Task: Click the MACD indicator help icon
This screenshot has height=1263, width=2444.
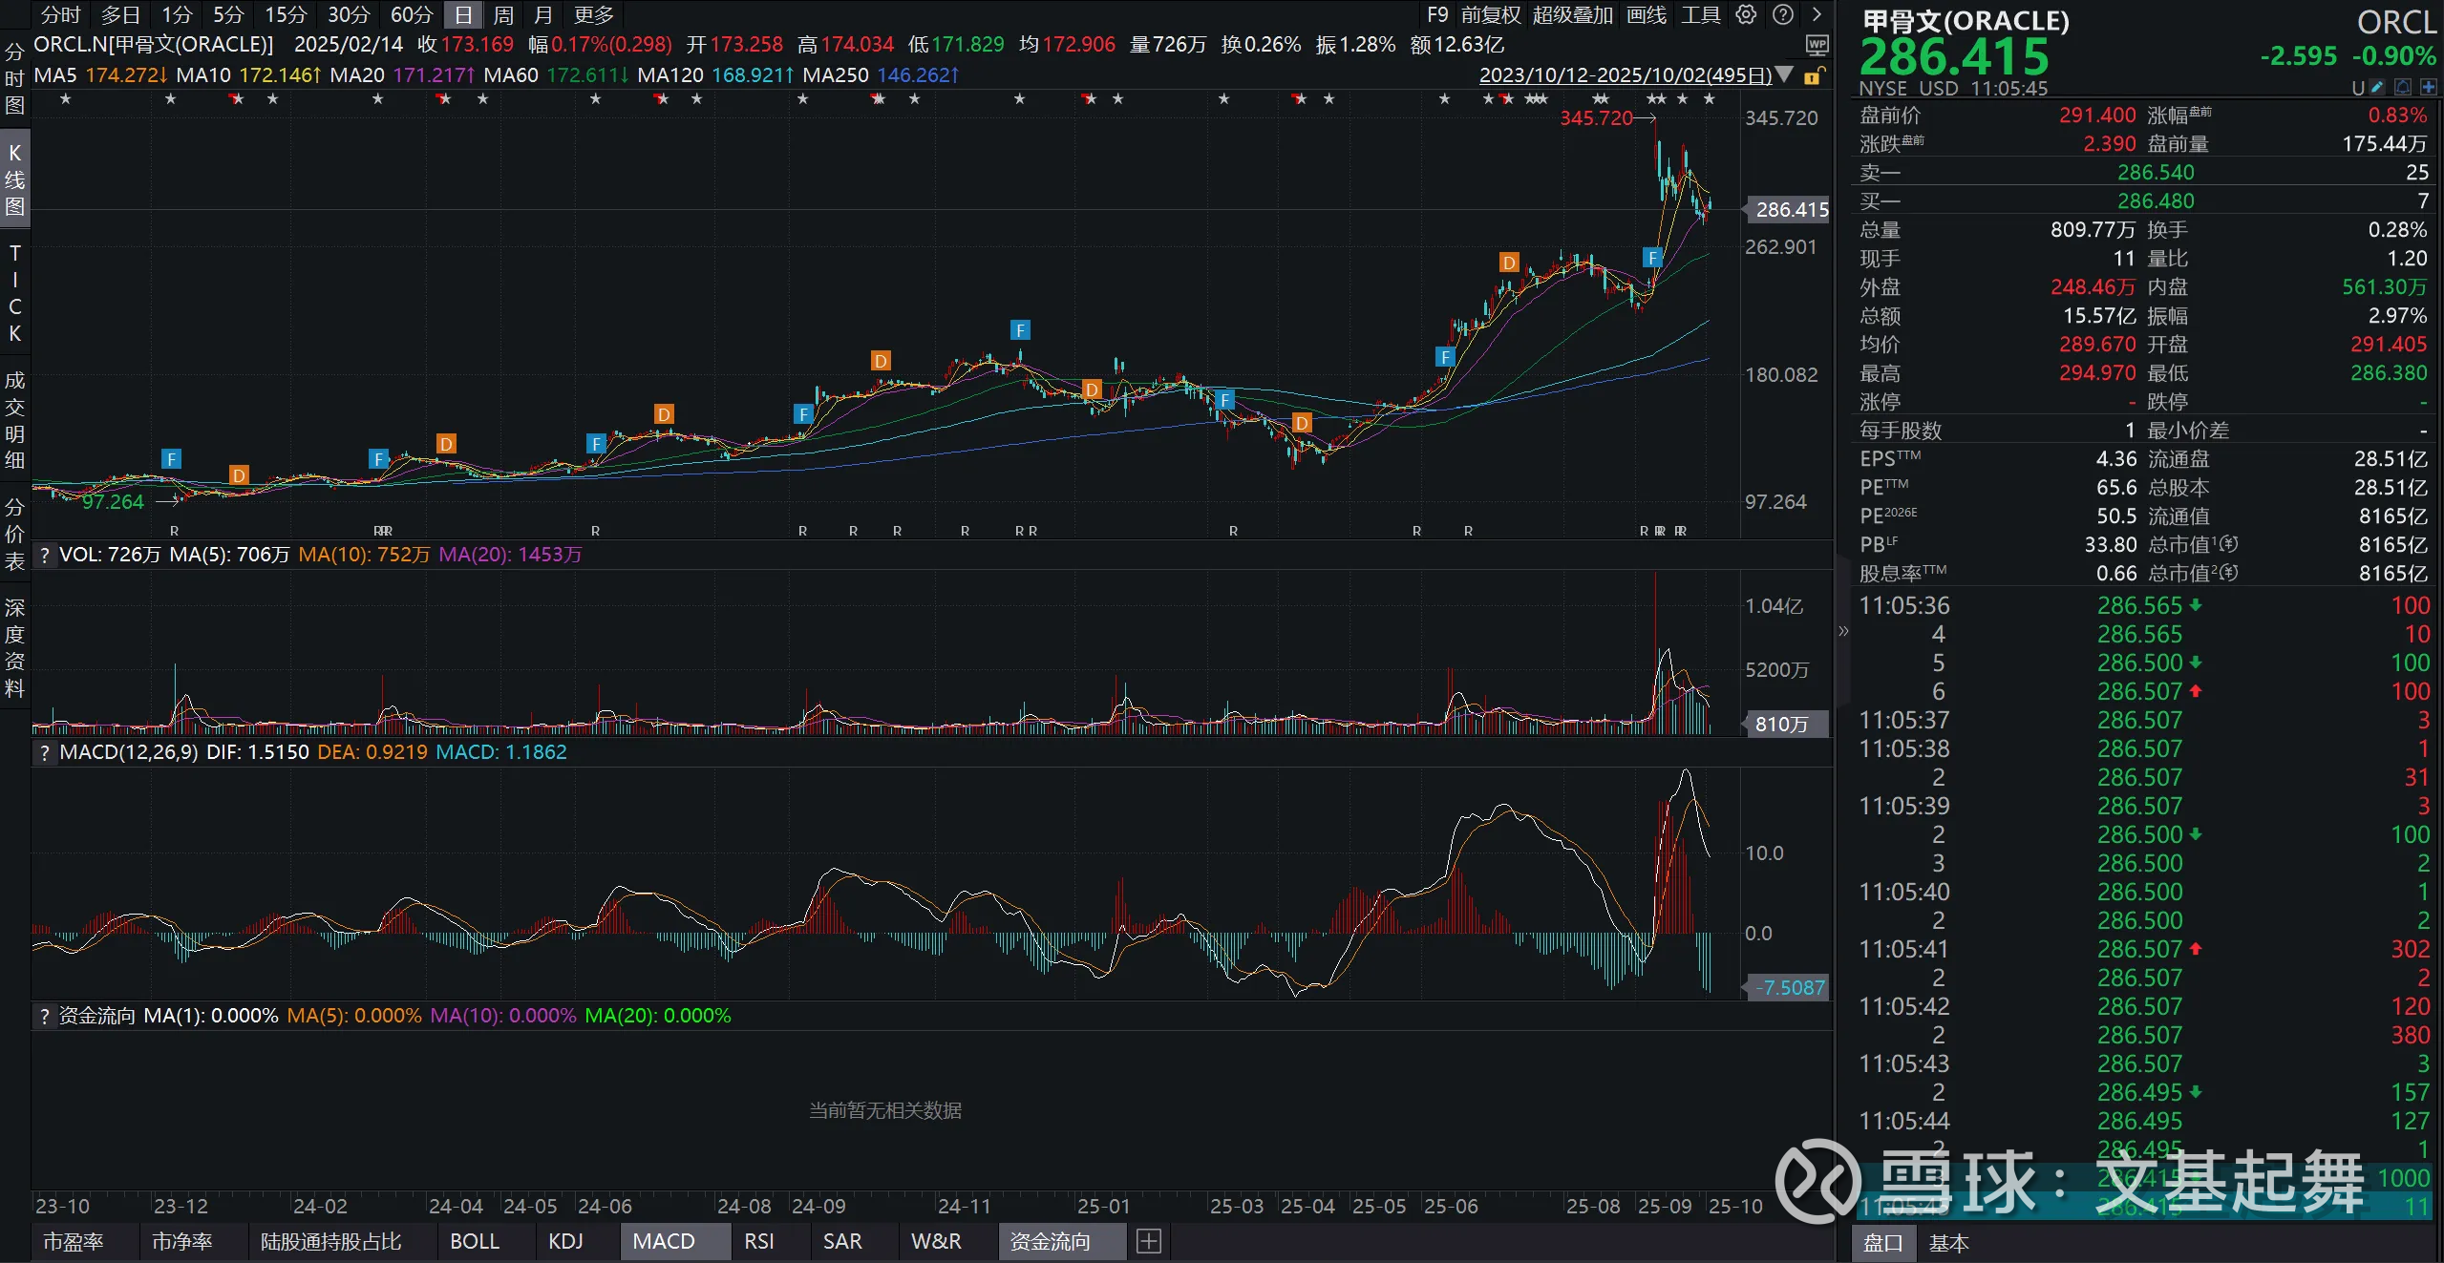Action: point(45,752)
